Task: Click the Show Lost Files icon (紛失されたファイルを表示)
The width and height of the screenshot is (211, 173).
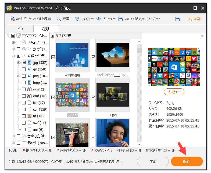Action: 12,19
